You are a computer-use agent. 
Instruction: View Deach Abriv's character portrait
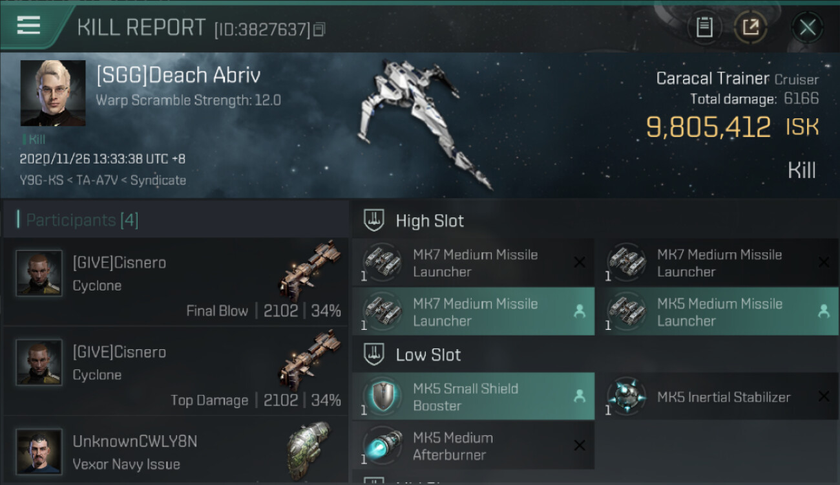point(53,93)
